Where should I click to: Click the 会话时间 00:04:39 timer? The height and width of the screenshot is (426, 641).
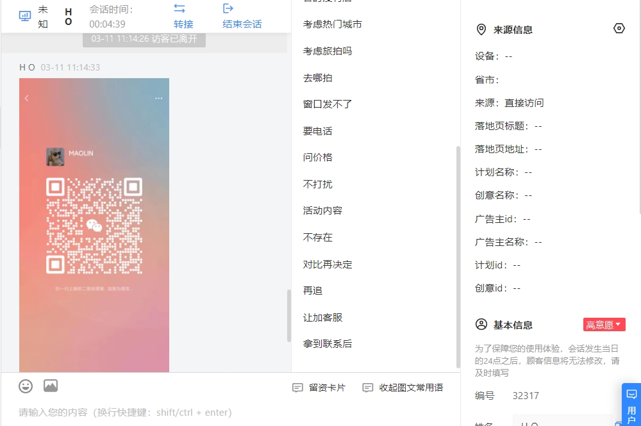coord(111,17)
